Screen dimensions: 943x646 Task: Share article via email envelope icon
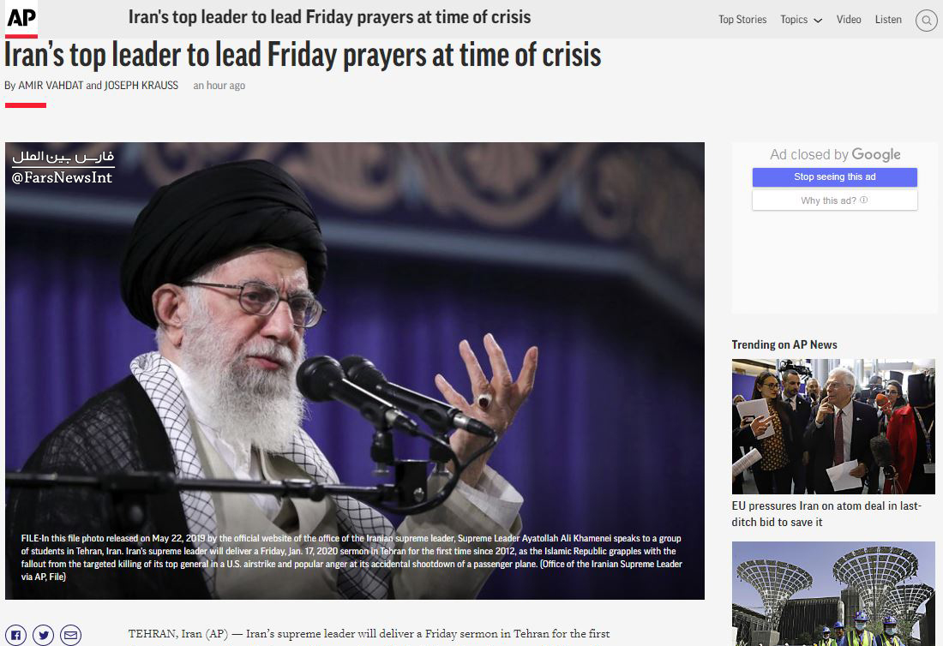[x=71, y=635]
